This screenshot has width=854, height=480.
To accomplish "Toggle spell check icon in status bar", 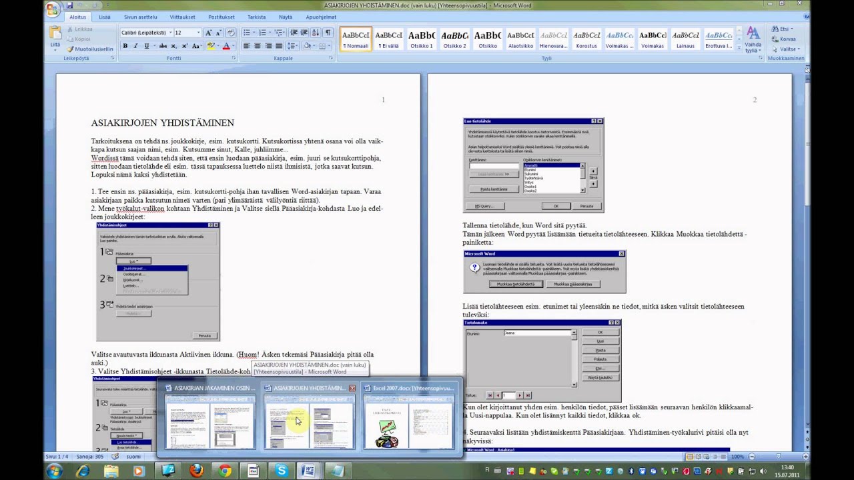I will [x=115, y=457].
